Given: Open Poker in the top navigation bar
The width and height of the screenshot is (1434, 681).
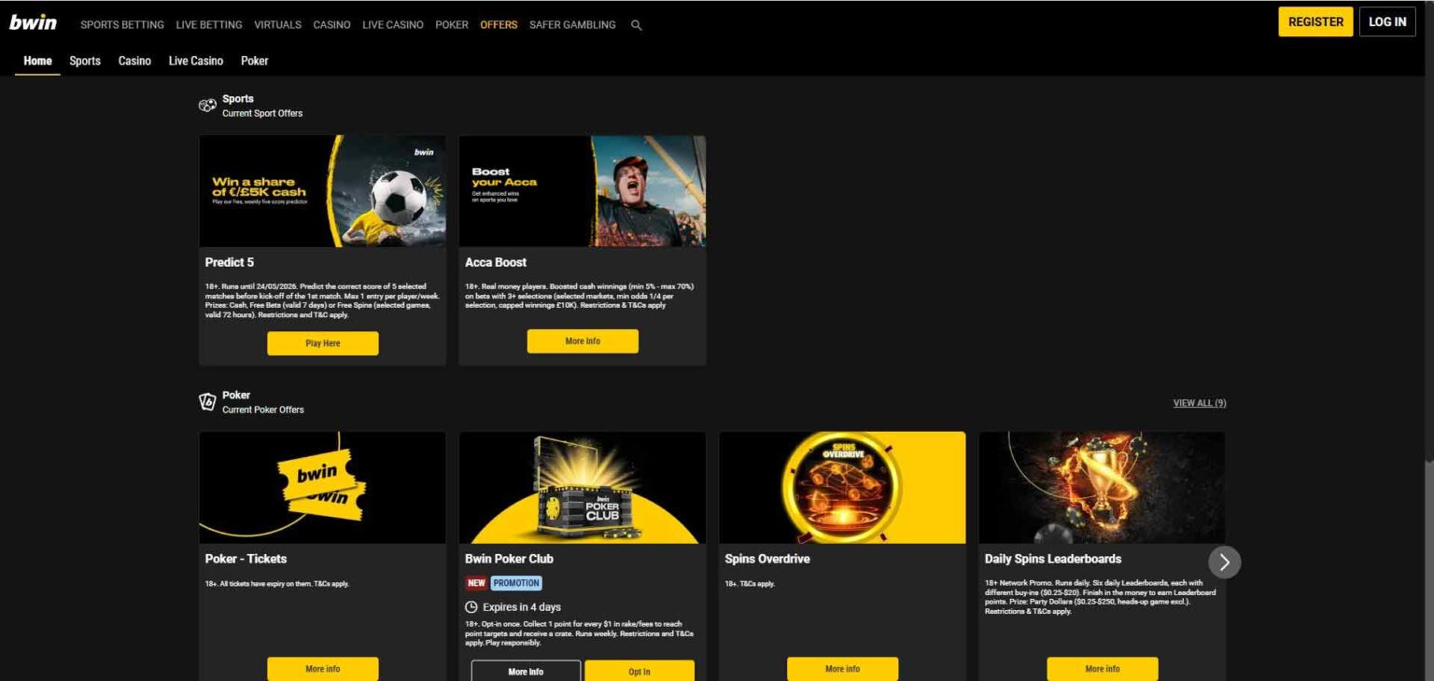Looking at the screenshot, I should click(452, 25).
